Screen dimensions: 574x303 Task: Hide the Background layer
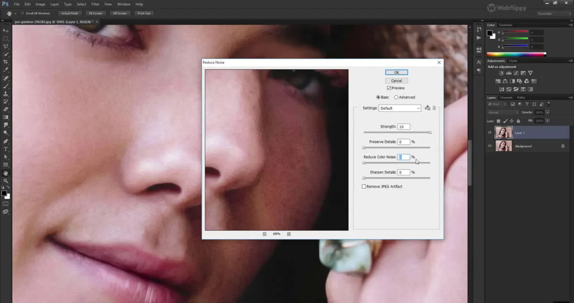[489, 146]
